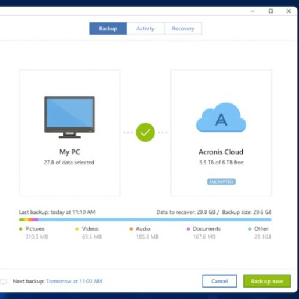Screen dimensions: 299x299
Task: Open the Activity tab
Action: pyautogui.click(x=145, y=29)
